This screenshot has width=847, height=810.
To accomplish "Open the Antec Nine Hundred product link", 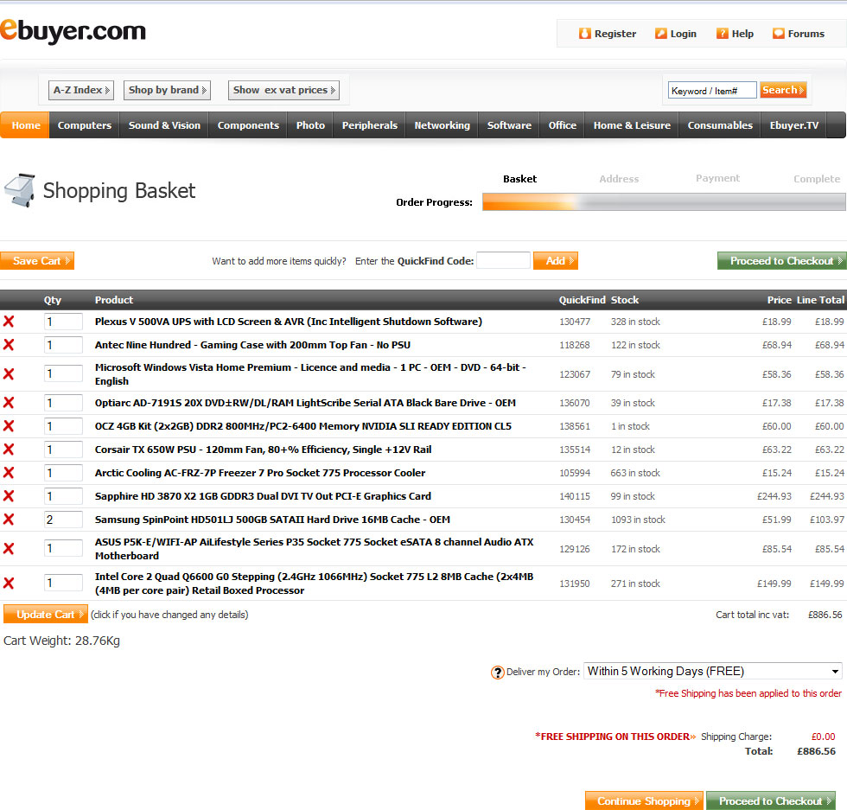I will coord(252,345).
